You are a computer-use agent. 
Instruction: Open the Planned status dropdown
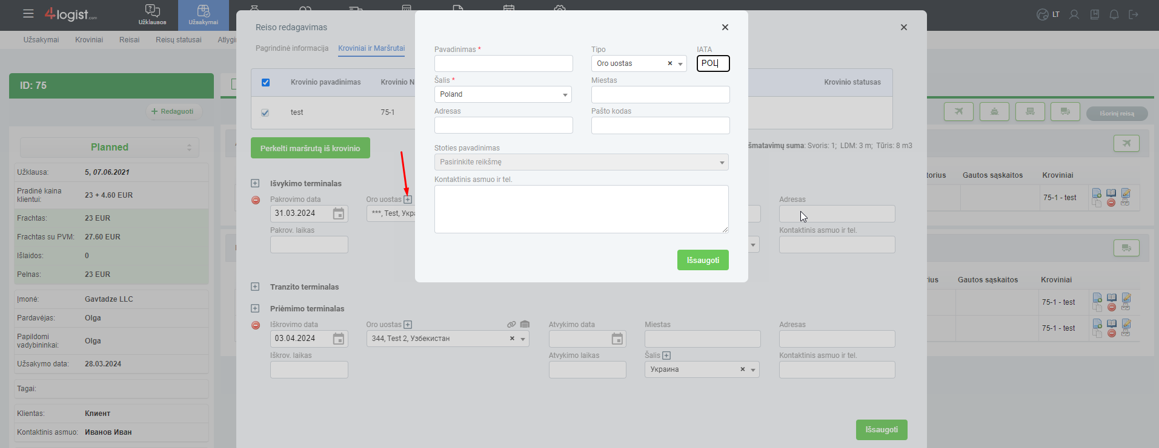[x=110, y=148]
